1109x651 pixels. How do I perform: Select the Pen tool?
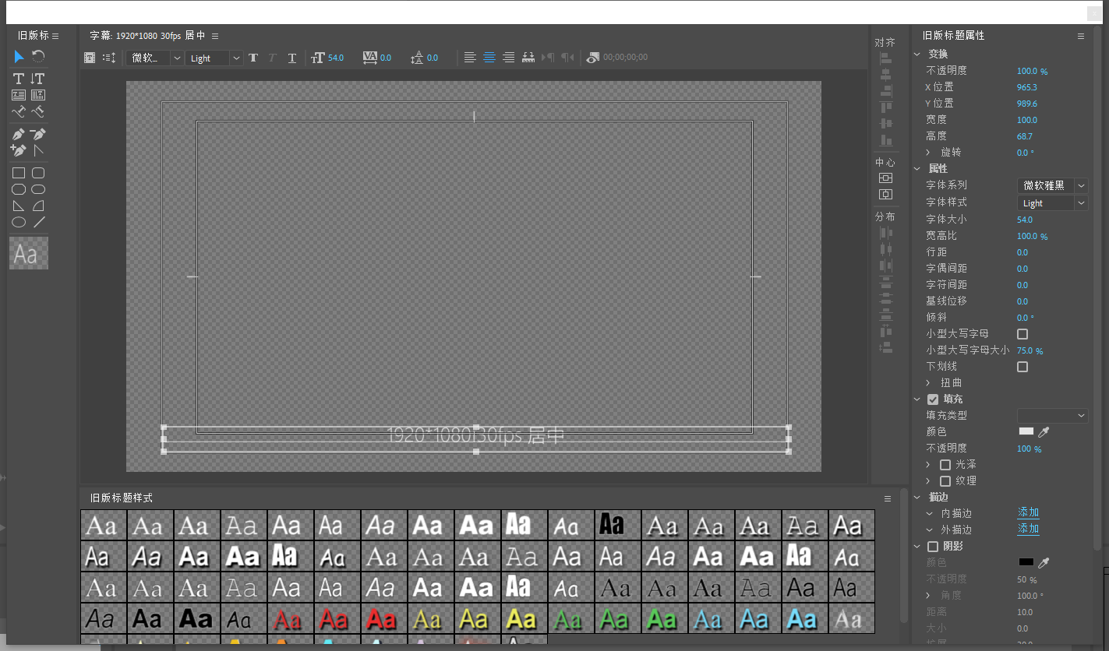tap(19, 134)
